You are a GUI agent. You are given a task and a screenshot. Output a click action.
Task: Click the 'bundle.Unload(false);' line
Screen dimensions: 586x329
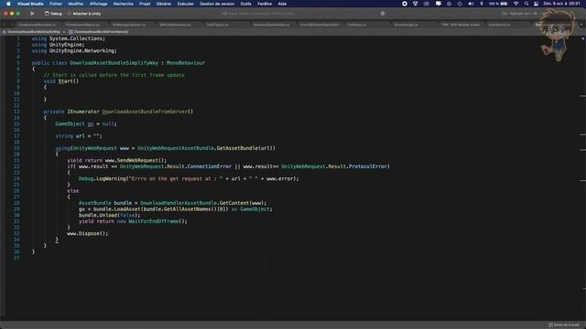110,215
